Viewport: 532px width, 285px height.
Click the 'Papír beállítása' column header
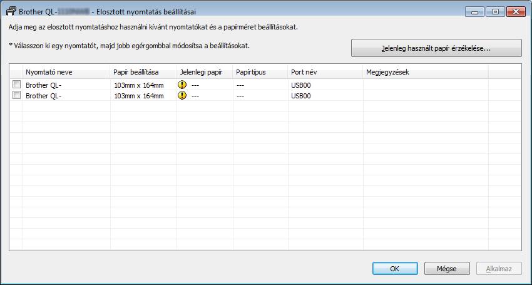click(x=143, y=72)
